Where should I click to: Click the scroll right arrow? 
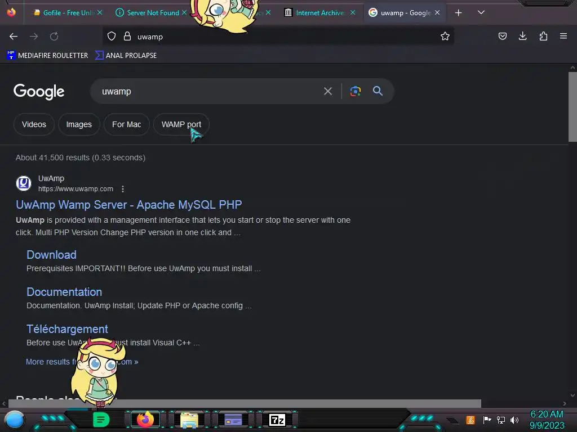[565, 403]
